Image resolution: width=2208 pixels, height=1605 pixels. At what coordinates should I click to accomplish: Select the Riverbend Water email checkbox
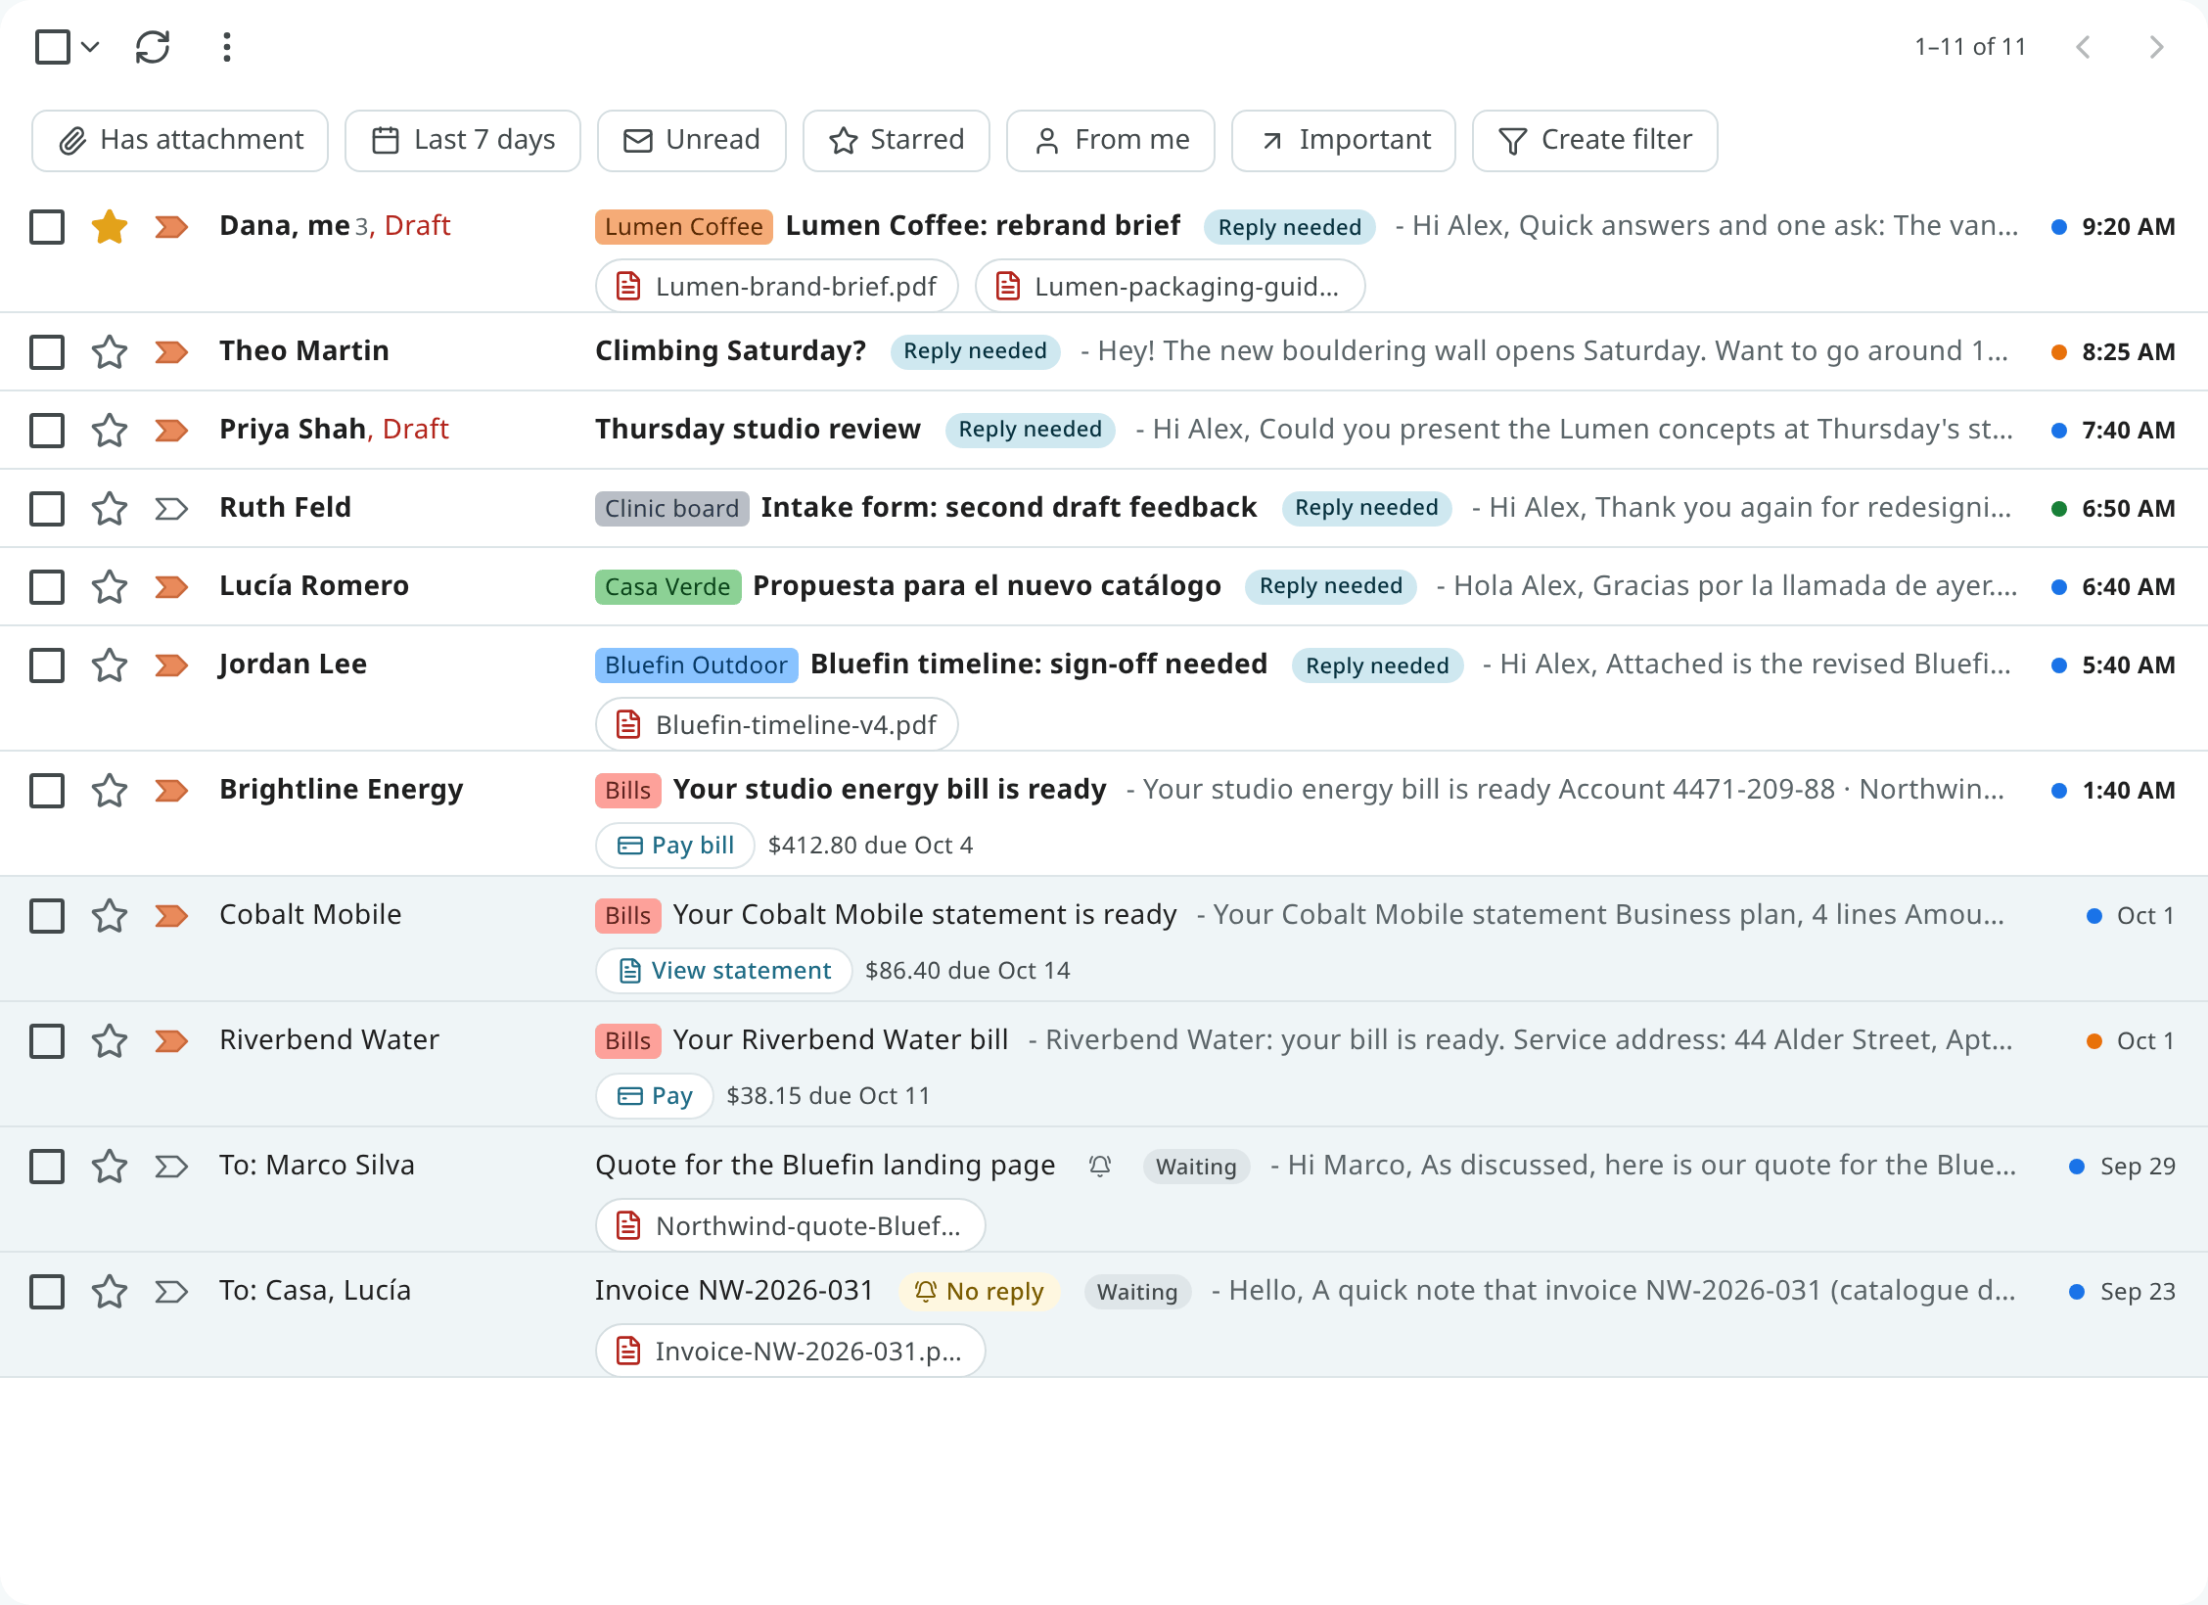tap(47, 1040)
